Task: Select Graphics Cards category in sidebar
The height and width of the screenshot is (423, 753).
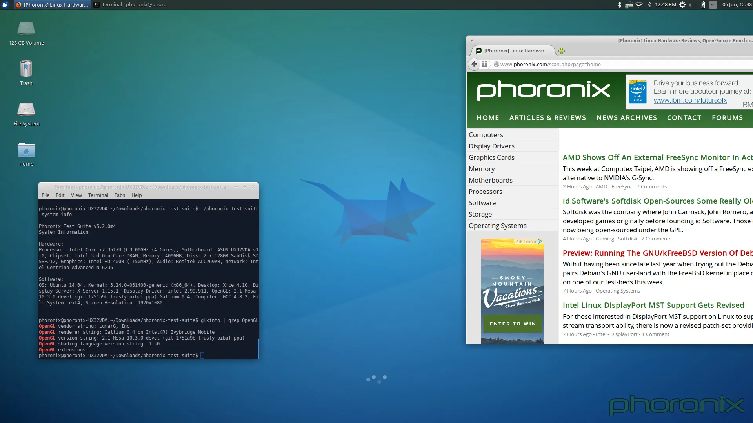Action: 513,157
